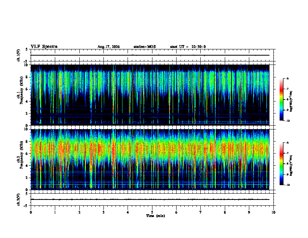This screenshot has height=238, width=308.
Task: Click time axis tick label "7"
Action: [x=201, y=212]
